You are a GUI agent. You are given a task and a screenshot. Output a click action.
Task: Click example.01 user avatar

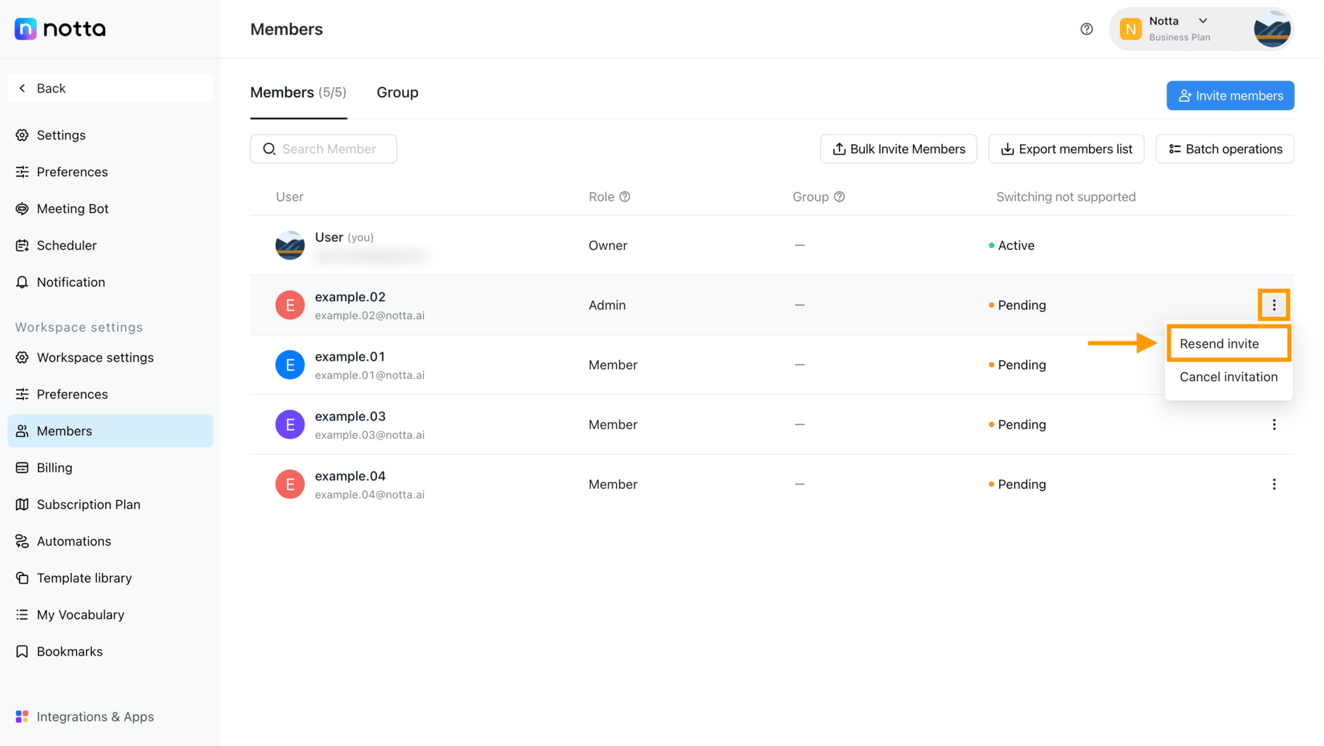(290, 365)
